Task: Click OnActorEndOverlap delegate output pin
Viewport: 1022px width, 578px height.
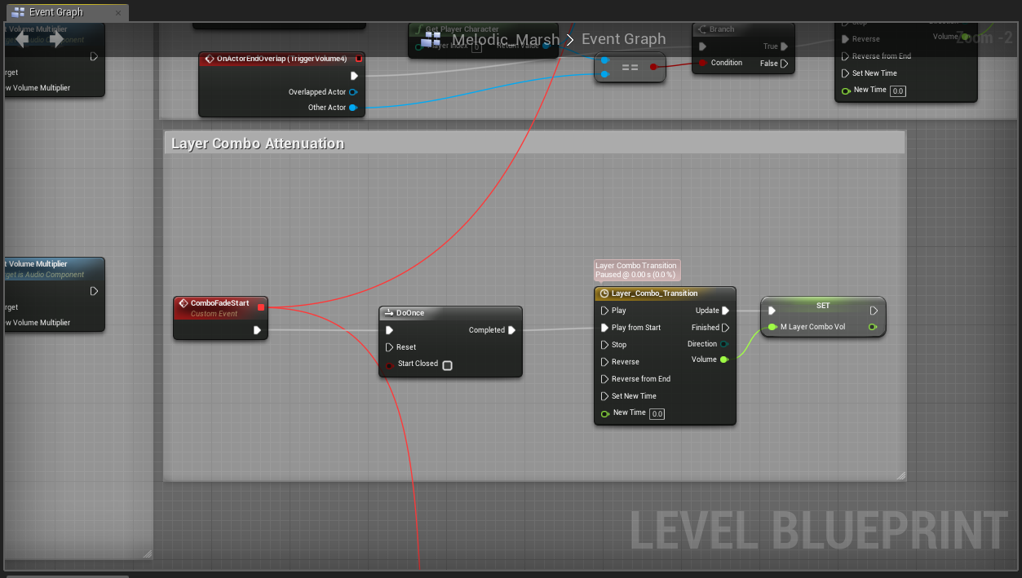Action: click(x=359, y=59)
